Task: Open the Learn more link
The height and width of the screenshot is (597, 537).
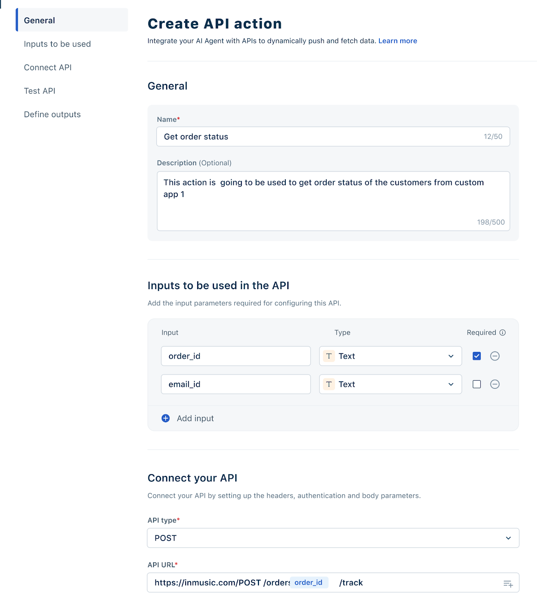Action: (398, 41)
